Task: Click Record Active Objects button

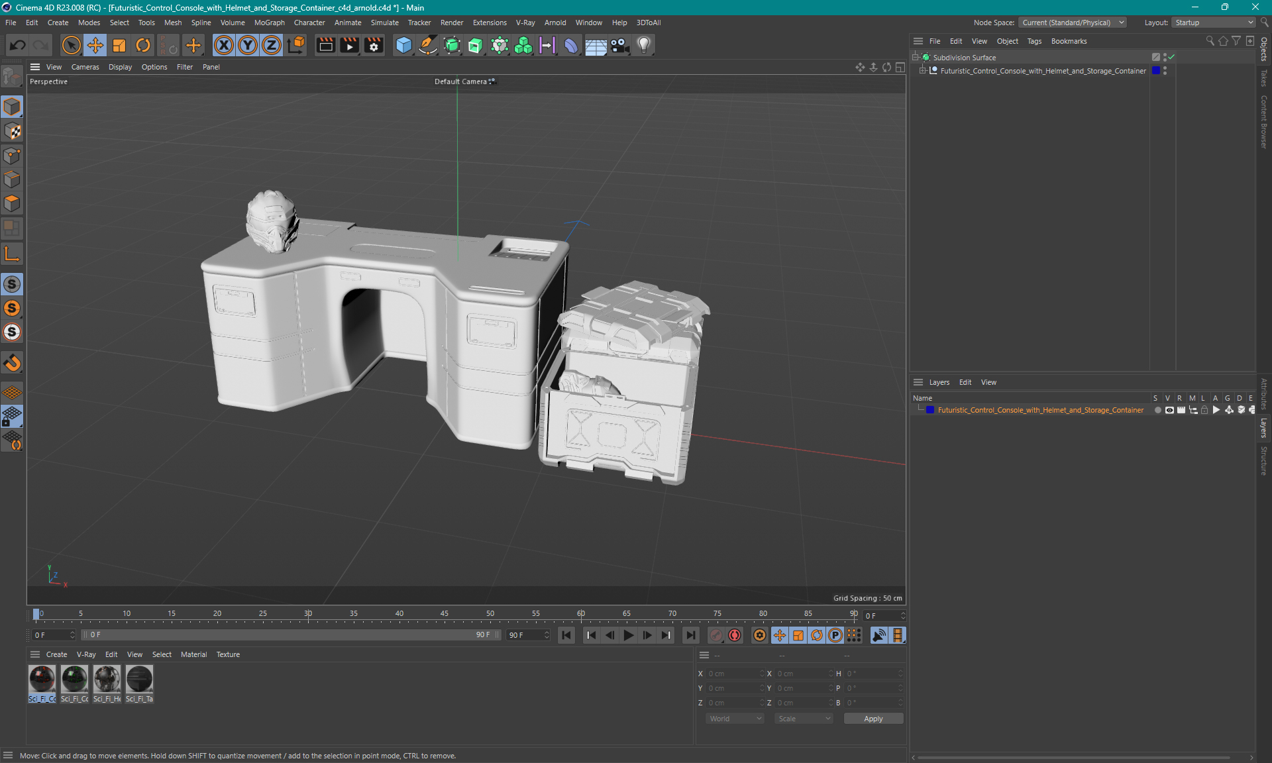Action: pyautogui.click(x=716, y=635)
